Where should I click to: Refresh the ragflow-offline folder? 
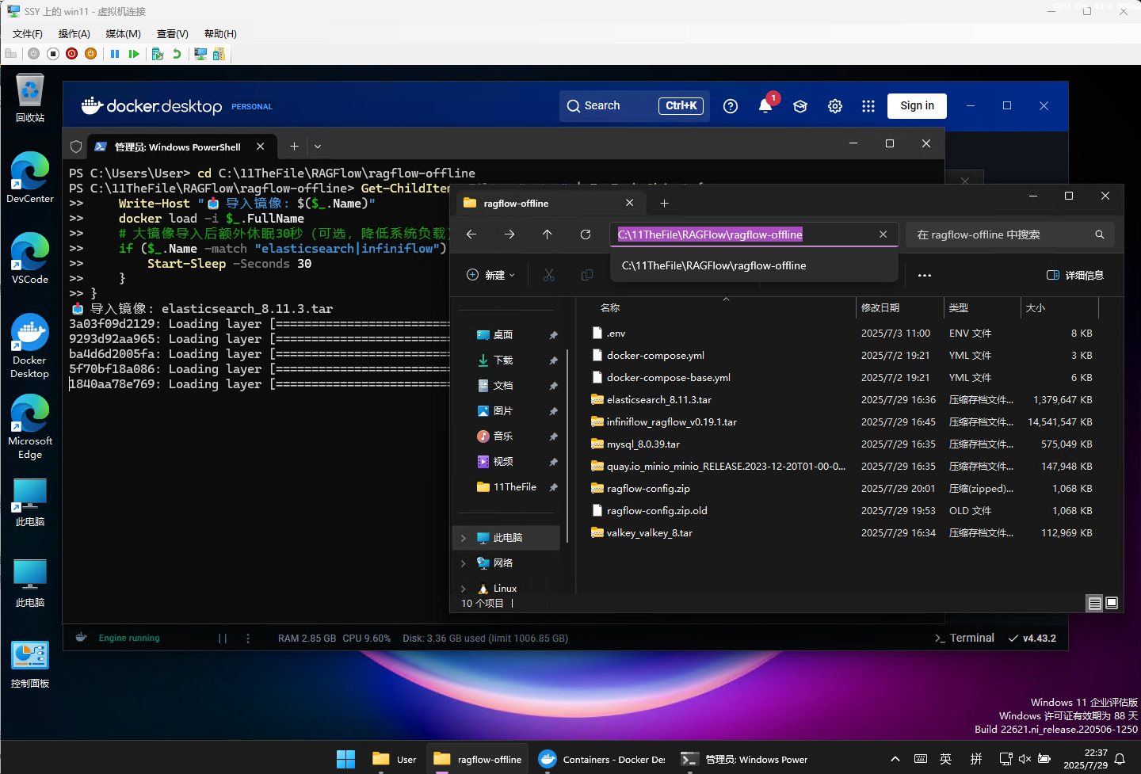(586, 234)
